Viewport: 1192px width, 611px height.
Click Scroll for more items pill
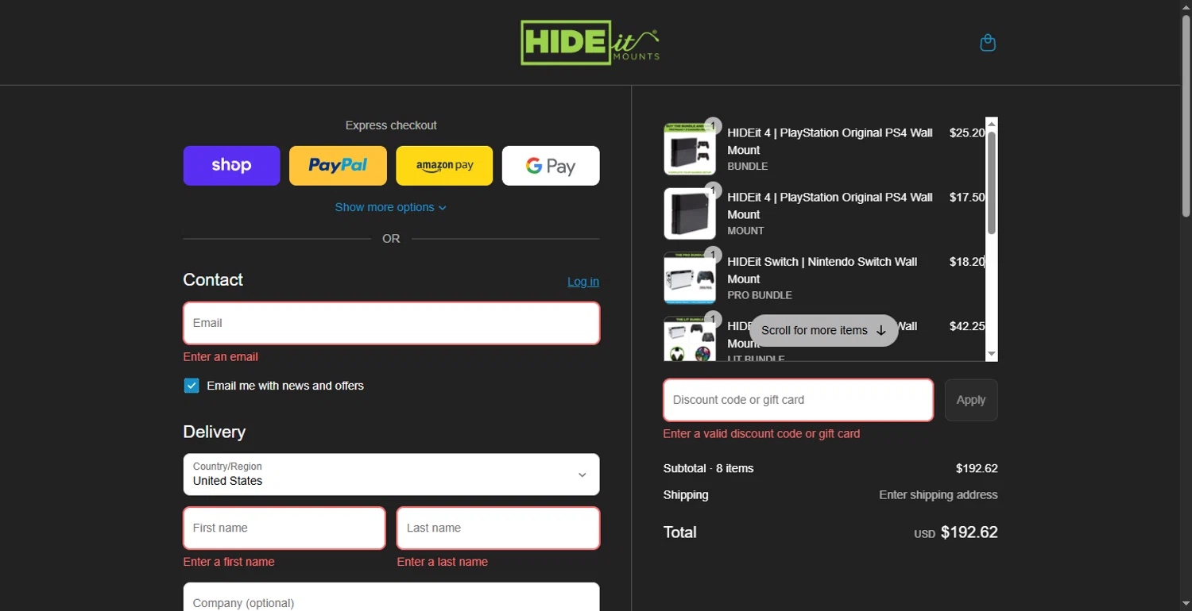[824, 330]
